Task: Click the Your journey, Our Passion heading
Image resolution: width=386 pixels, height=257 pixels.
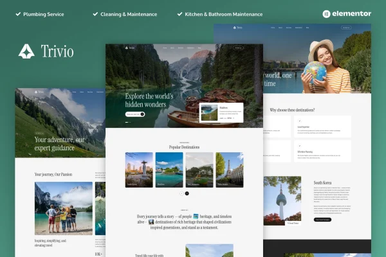Action: coord(53,174)
